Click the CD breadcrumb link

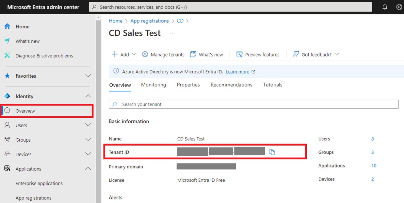coord(180,21)
